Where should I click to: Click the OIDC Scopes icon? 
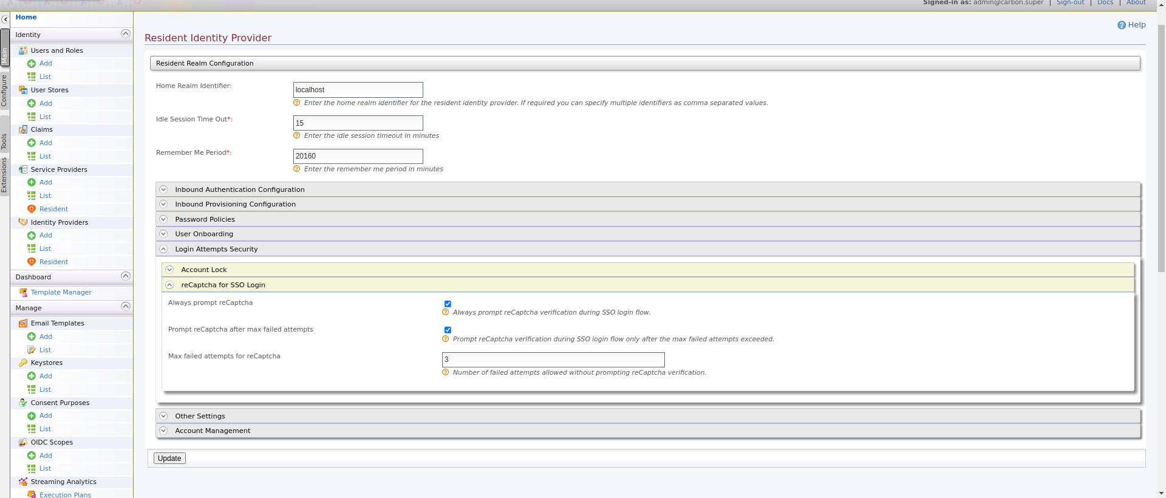click(x=23, y=442)
